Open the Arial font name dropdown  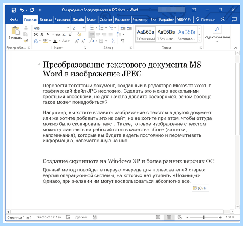68,28
